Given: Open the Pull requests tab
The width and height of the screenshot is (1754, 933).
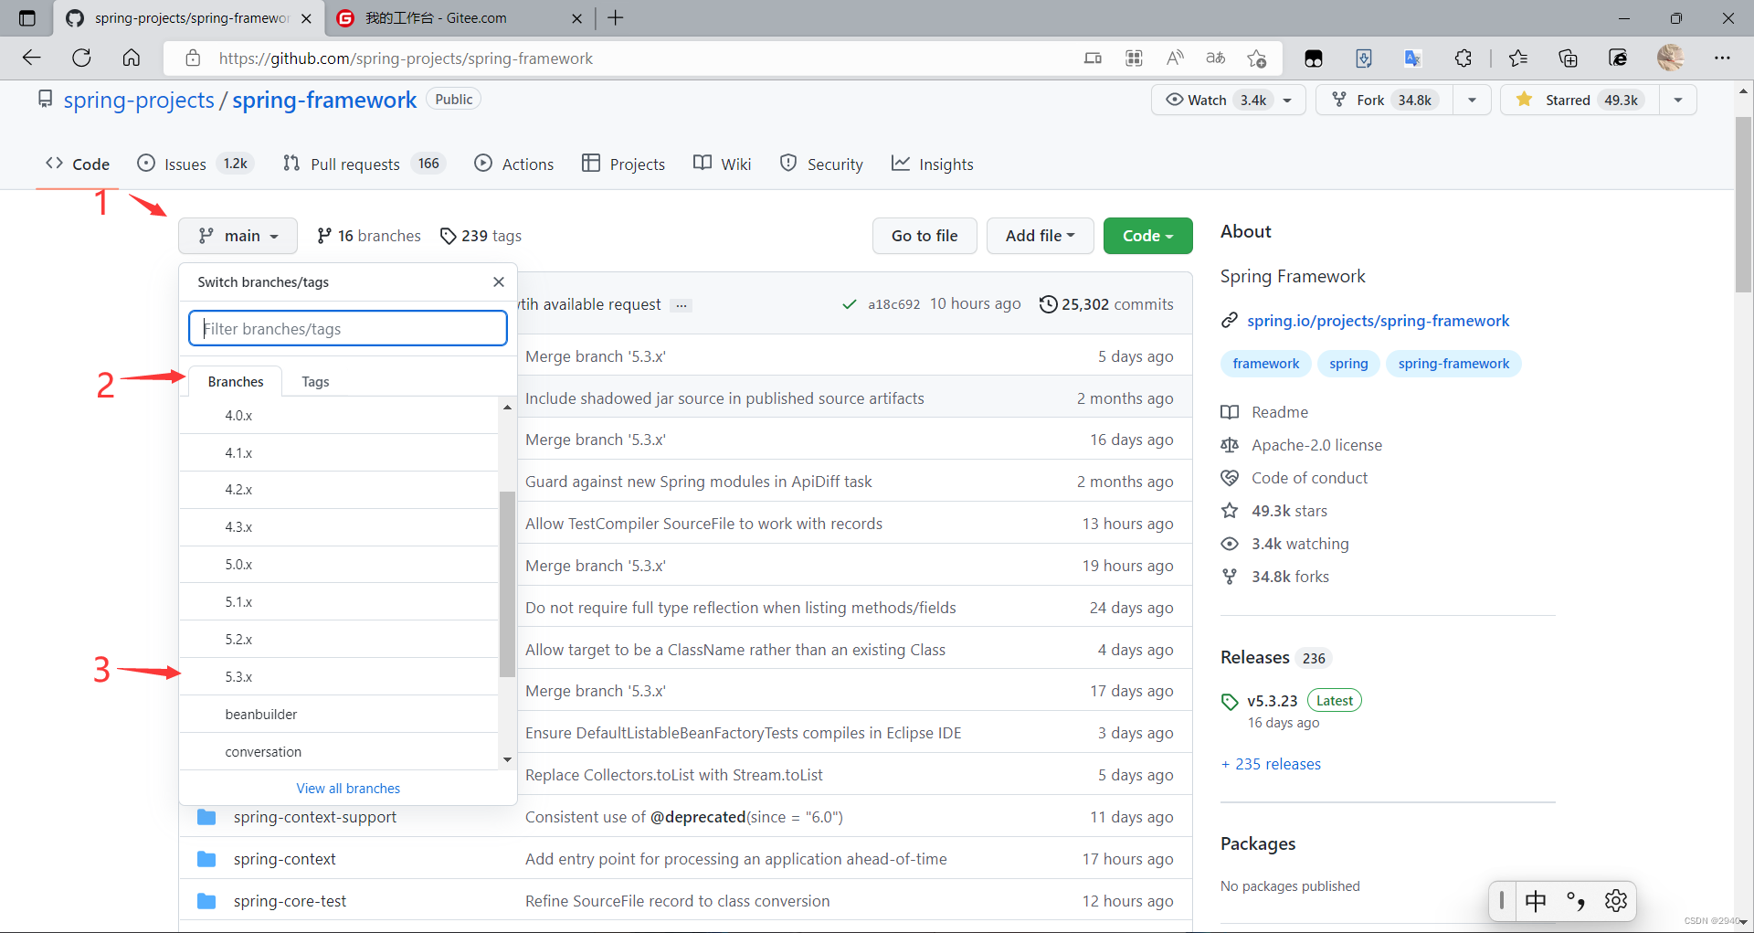Looking at the screenshot, I should point(363,164).
